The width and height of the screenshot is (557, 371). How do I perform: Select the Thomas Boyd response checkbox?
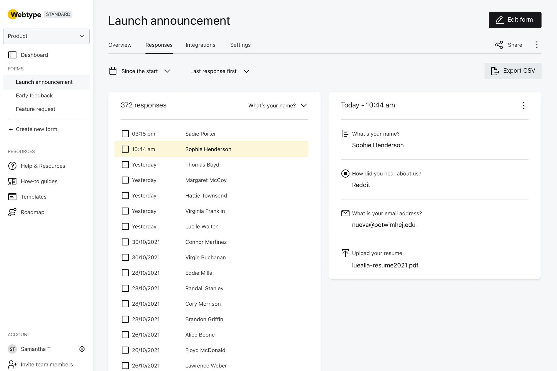[125, 164]
